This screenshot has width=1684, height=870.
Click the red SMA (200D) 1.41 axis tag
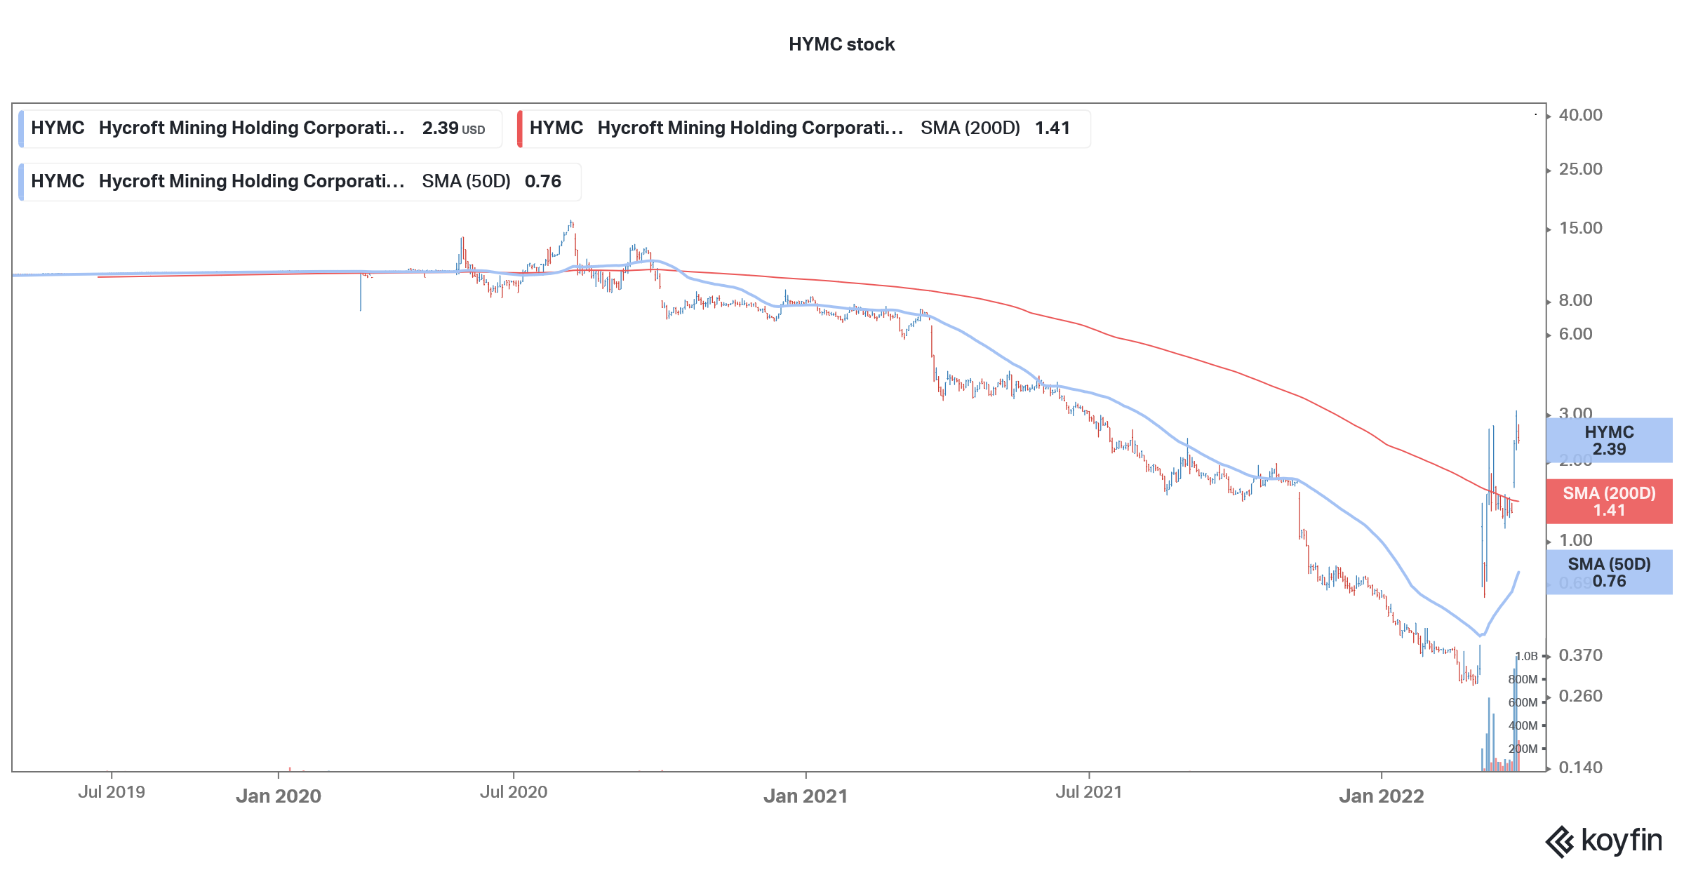1609,501
